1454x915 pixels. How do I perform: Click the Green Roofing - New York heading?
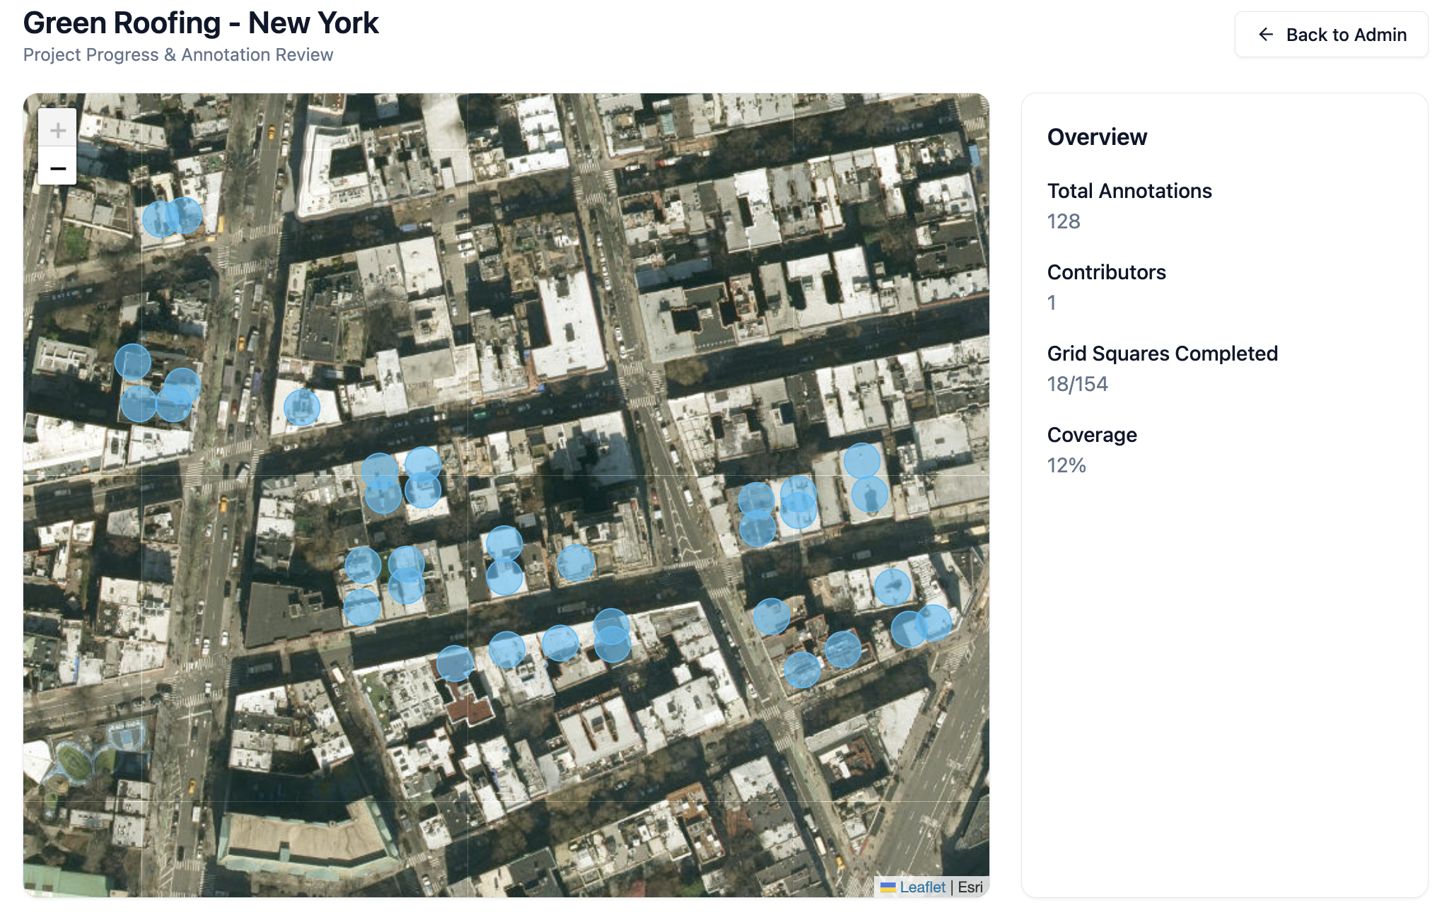click(201, 23)
